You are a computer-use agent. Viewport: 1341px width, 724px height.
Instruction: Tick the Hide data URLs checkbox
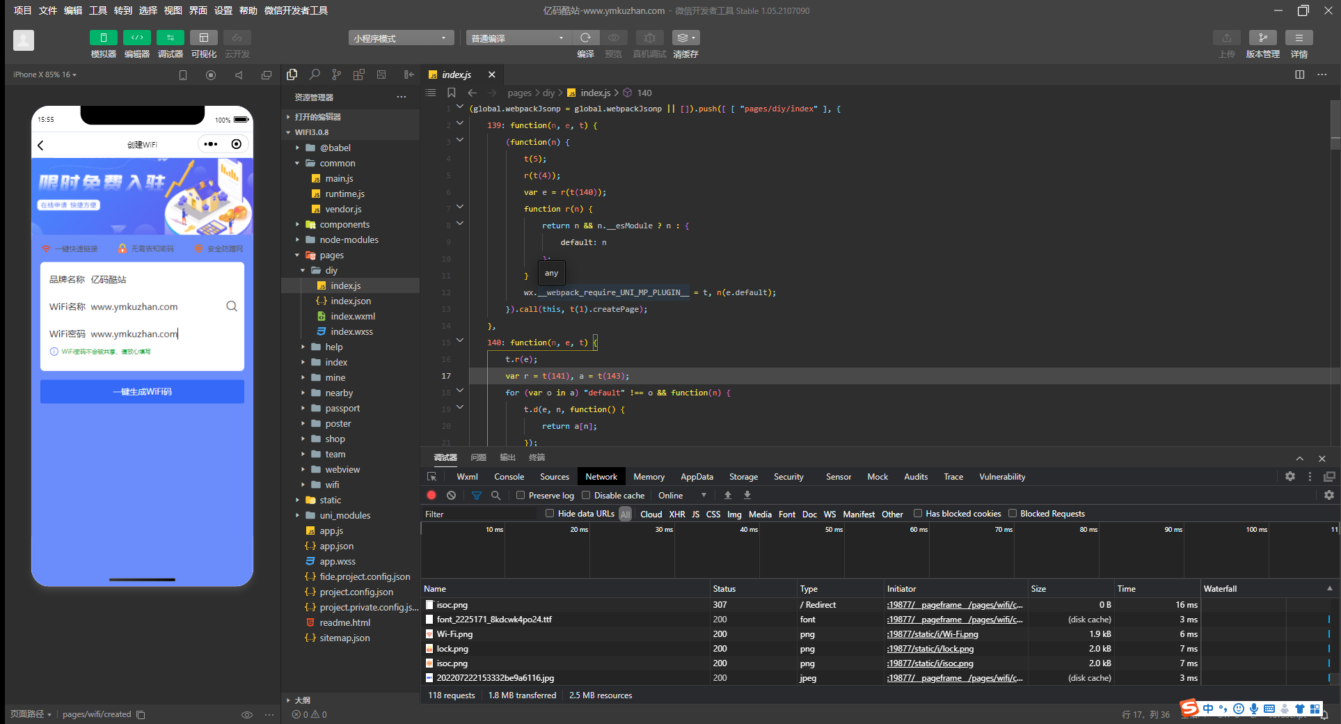pyautogui.click(x=550, y=513)
